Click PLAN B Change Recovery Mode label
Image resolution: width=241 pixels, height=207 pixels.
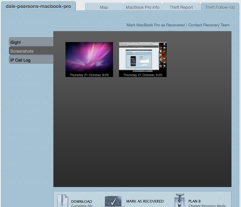point(207,203)
